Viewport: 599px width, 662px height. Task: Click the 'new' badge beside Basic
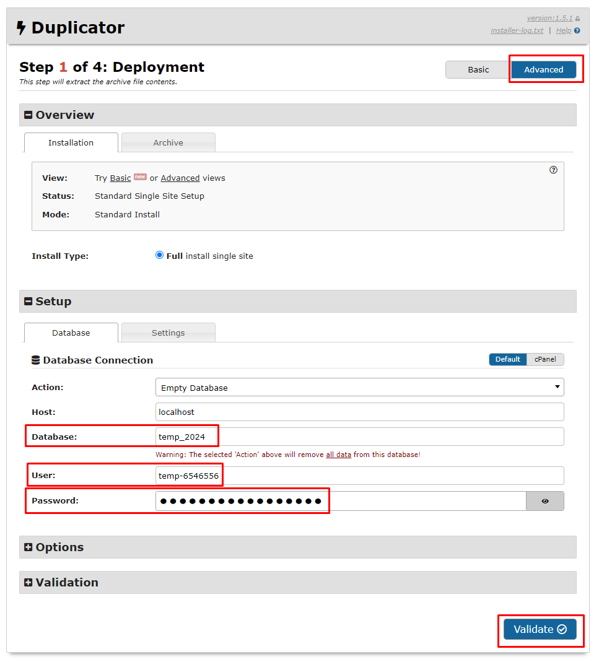click(x=140, y=176)
